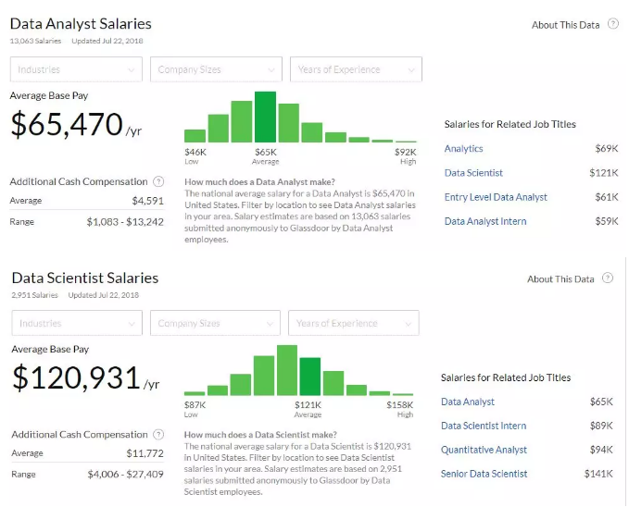This screenshot has height=507, width=629.
Task: Open Years of Experience dropdown for Data Analyst
Action: (x=356, y=69)
